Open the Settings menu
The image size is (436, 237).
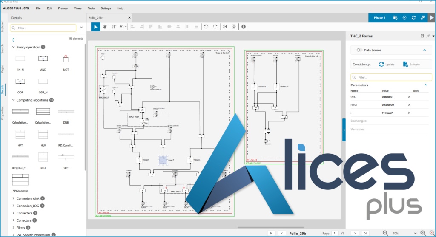[x=106, y=8]
